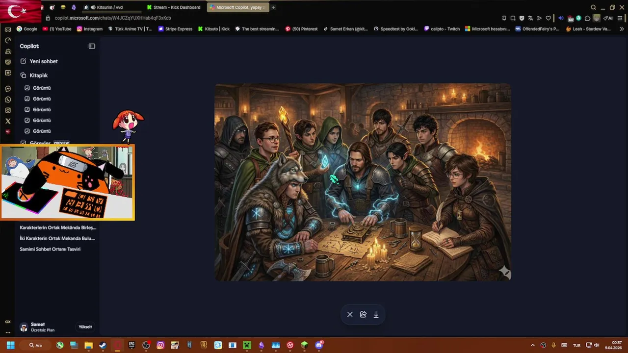This screenshot has width=628, height=353.
Task: Show hidden system tray icons
Action: click(x=533, y=345)
